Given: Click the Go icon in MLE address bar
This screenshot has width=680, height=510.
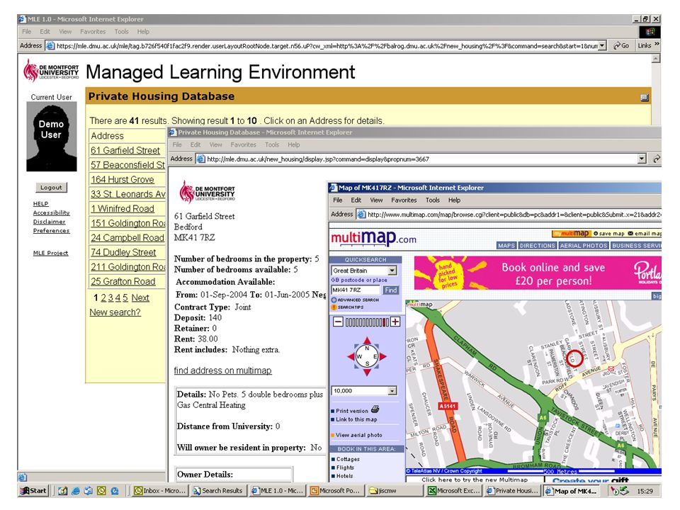Looking at the screenshot, I should pyautogui.click(x=621, y=45).
